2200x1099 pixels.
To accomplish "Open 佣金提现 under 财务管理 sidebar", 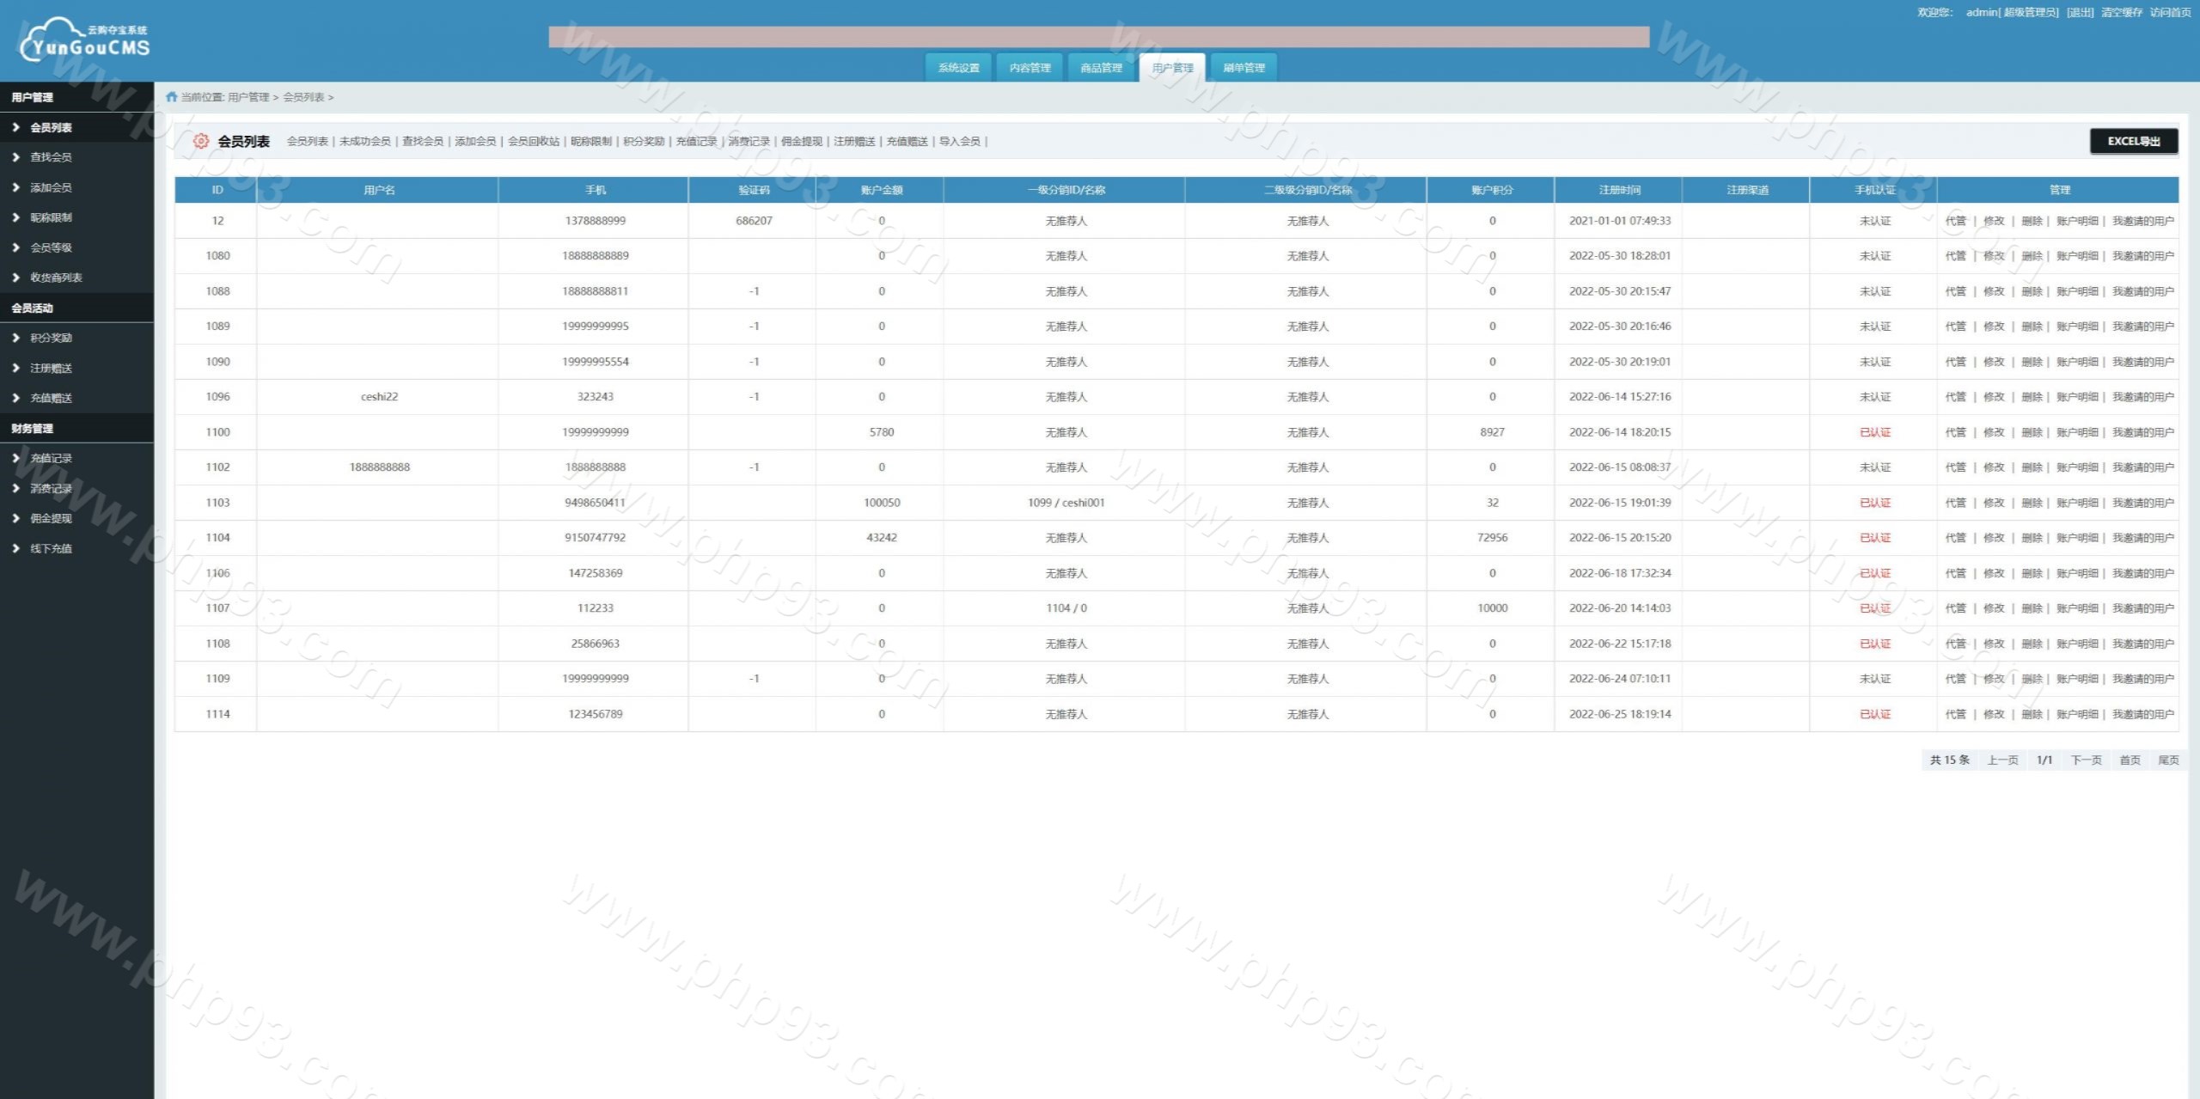I will (x=51, y=518).
